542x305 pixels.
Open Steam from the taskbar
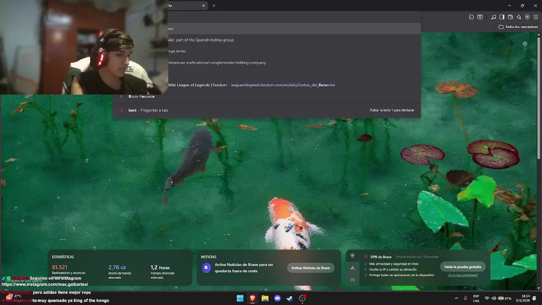[290, 298]
